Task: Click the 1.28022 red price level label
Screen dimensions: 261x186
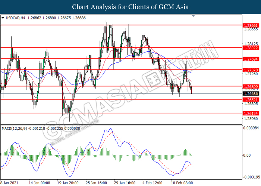Action: pos(251,48)
